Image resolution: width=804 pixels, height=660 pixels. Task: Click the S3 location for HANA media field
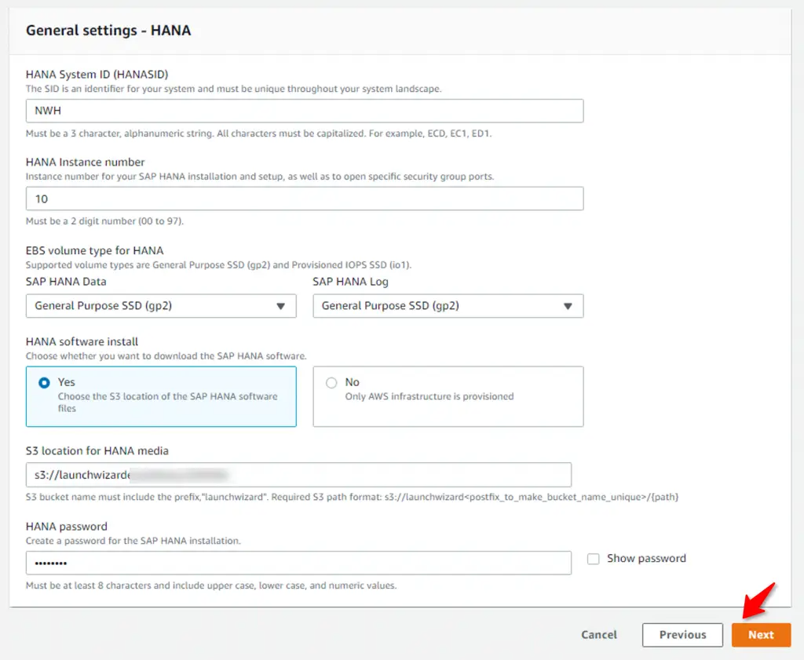click(298, 475)
